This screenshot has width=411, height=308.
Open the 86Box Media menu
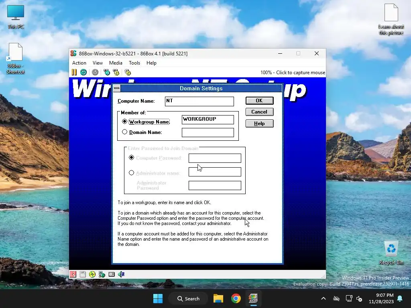[116, 63]
